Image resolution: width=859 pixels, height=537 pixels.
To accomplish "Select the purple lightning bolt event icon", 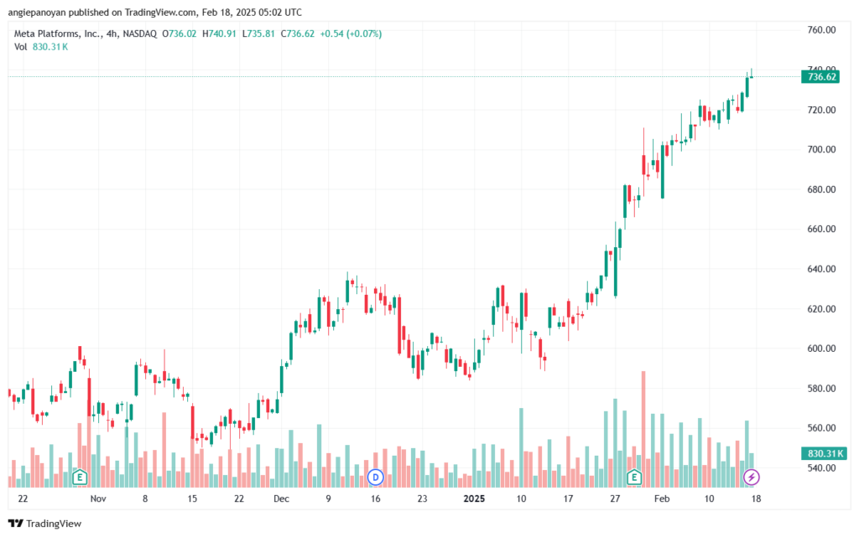I will tap(751, 478).
